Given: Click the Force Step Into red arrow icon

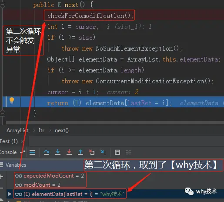Looking at the screenshot, I should 69,152.
